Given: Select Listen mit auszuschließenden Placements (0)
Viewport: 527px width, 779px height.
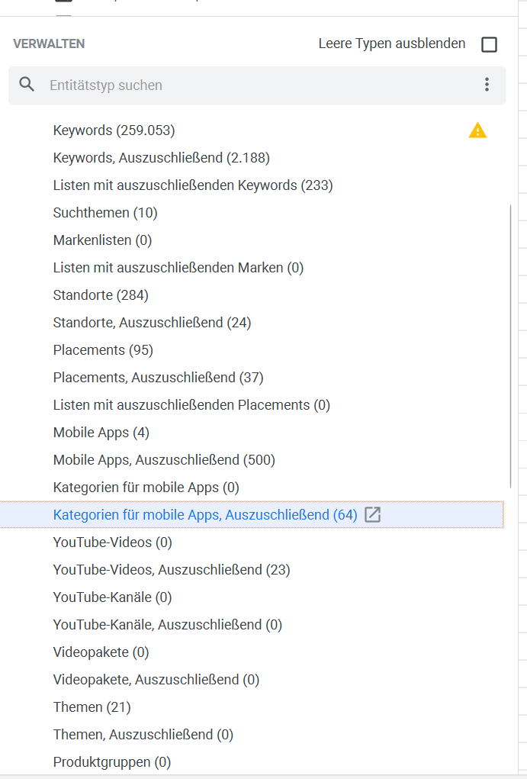Looking at the screenshot, I should (x=191, y=405).
